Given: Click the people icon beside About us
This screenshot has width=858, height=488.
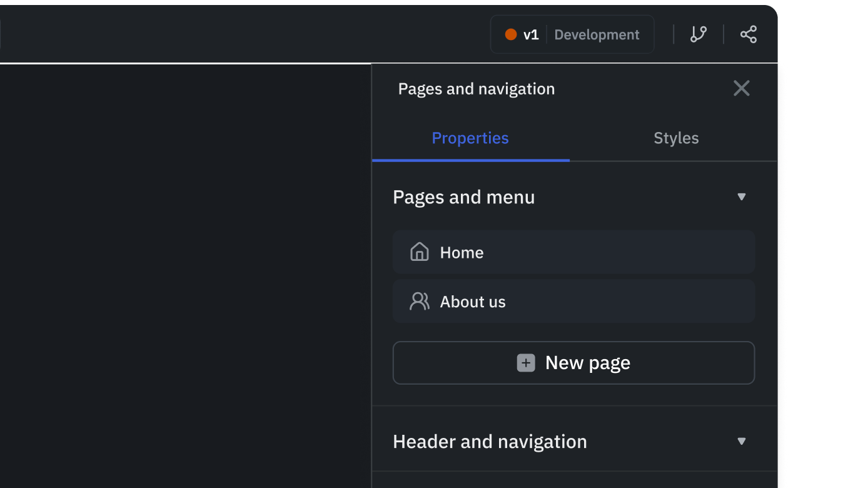Looking at the screenshot, I should [x=419, y=302].
